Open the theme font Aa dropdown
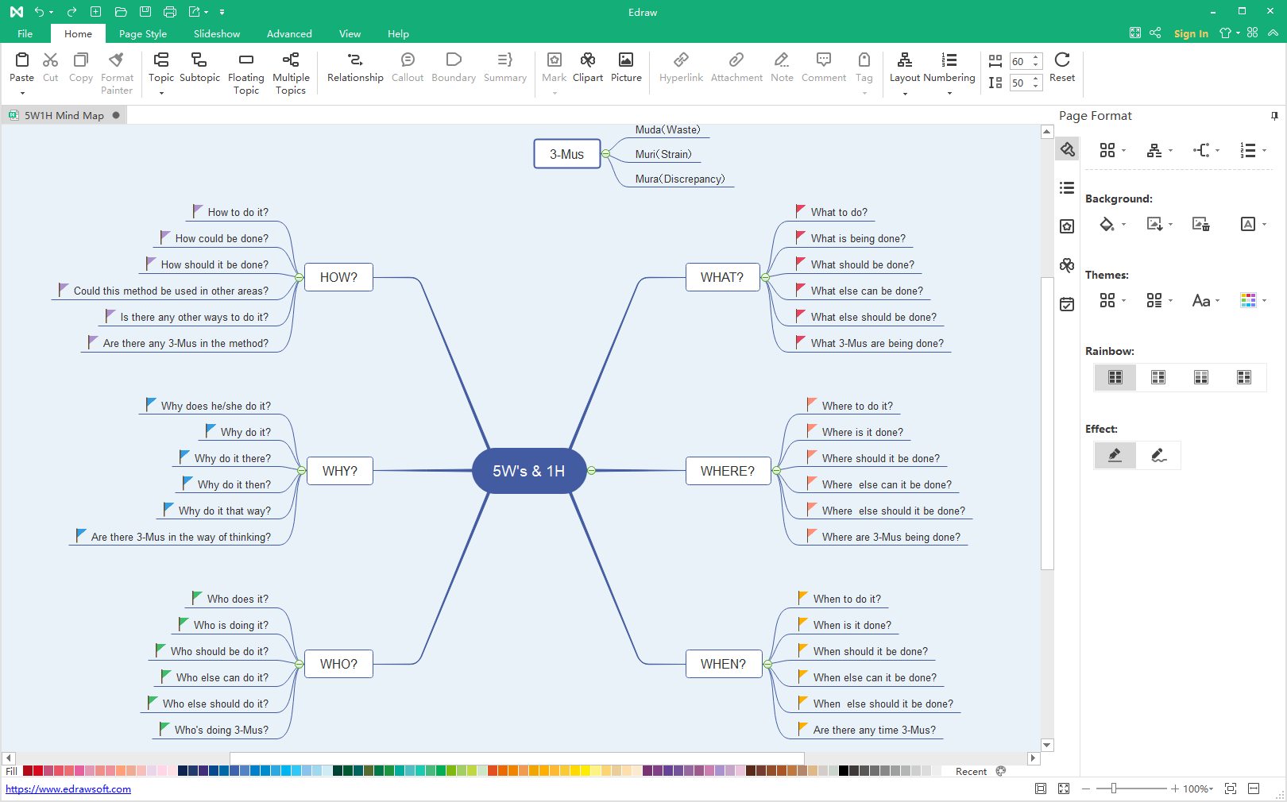Viewport: 1287px width, 802px height. point(1205,301)
